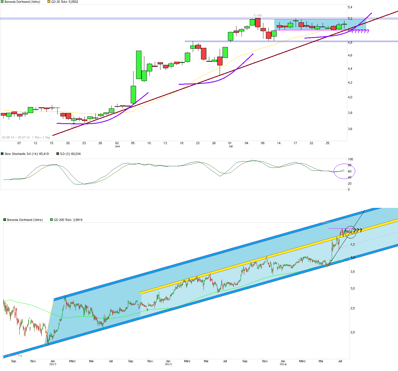
Task: Click the '4,6' price axis label
Action: (x=350, y=55)
